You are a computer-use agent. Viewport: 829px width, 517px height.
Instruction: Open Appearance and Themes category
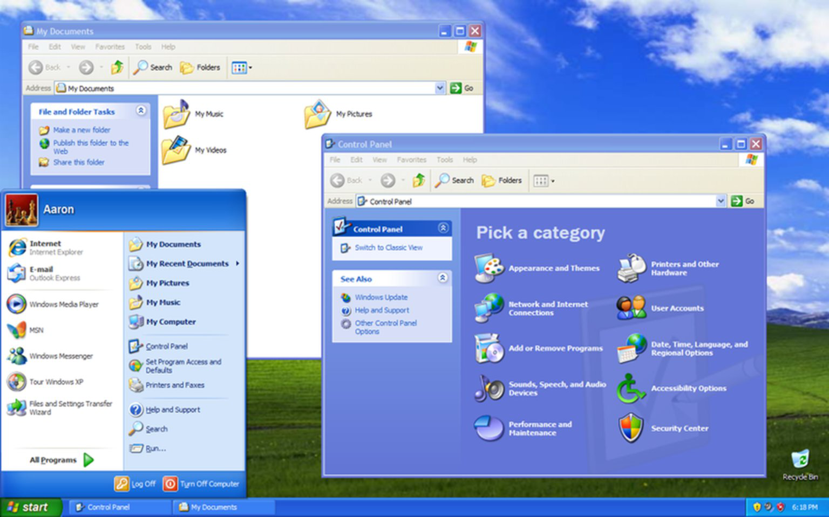pos(554,268)
